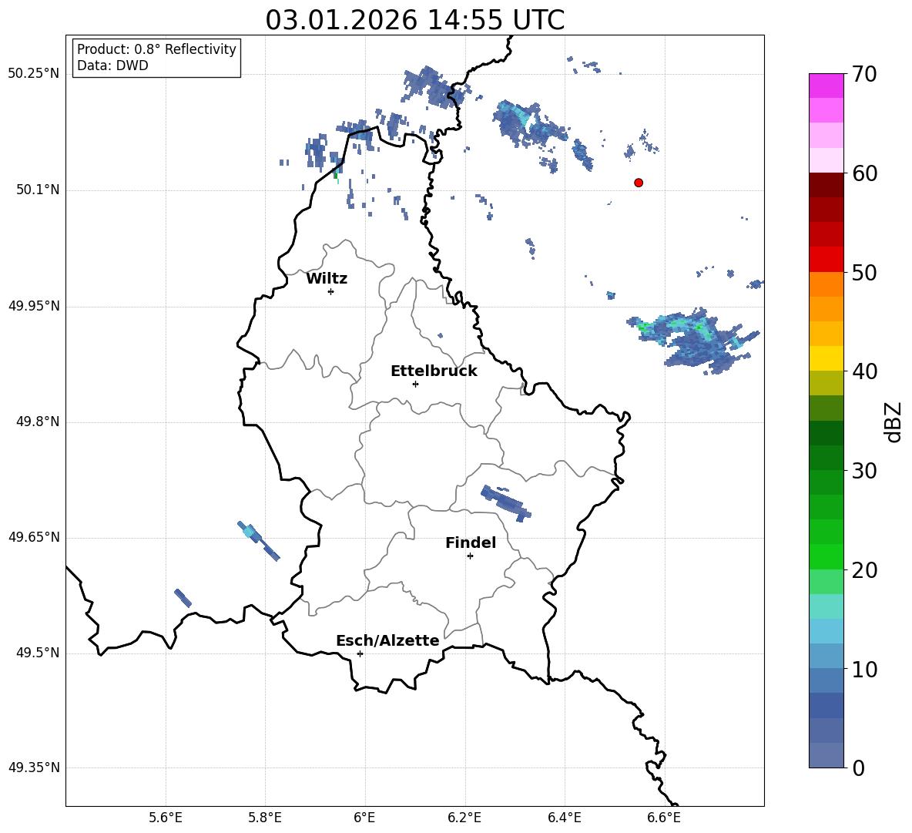
Task: Click the Findel station label
Action: (x=471, y=542)
